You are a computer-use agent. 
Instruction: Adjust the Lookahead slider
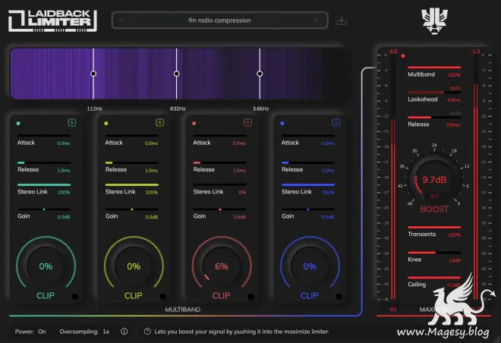point(434,93)
